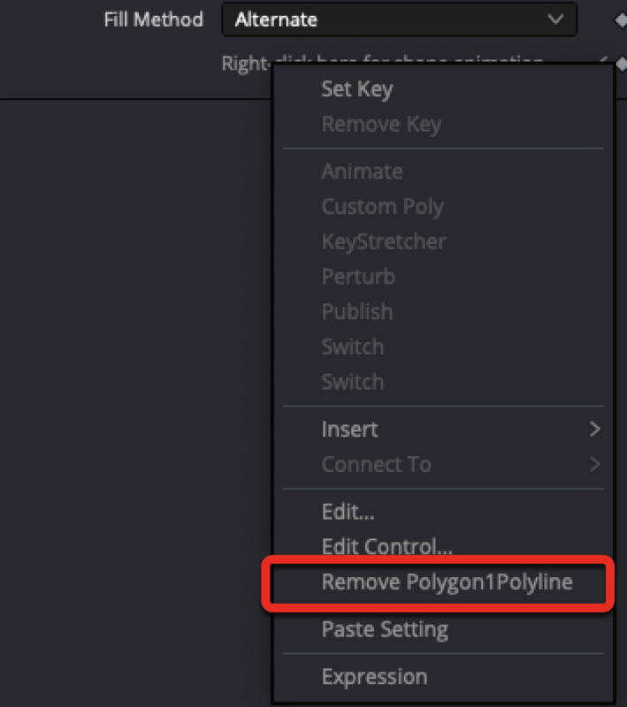Click the keyframe diamond beside Fill Method
This screenshot has width=627, height=707.
622,19
